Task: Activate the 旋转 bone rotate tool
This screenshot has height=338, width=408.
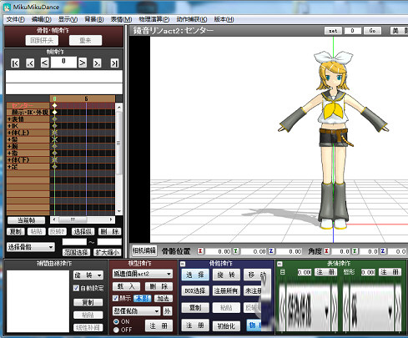Action: 226,275
